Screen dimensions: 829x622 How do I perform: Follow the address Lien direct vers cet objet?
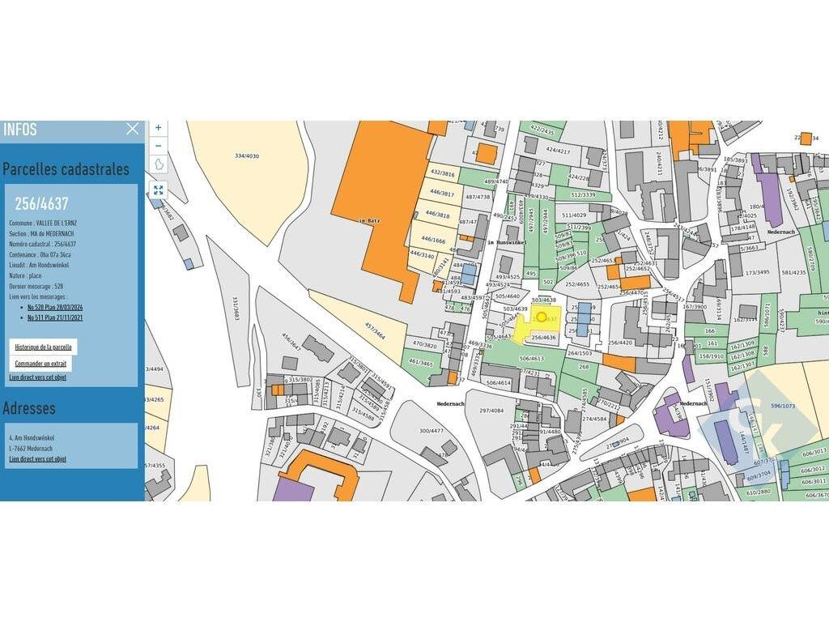37,459
